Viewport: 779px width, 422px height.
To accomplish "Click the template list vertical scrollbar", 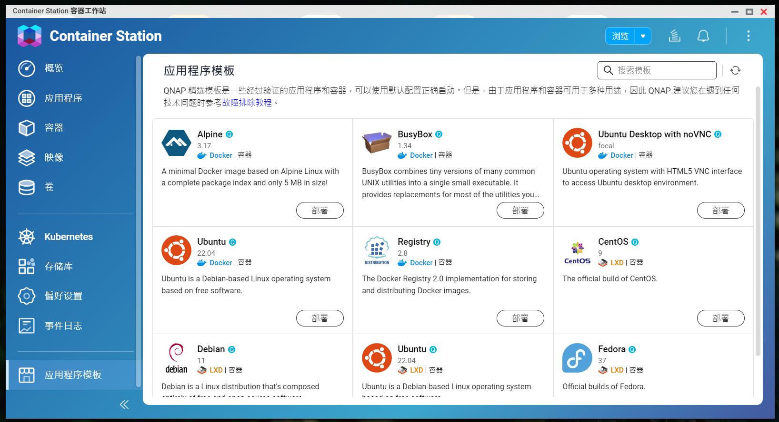I will click(x=758, y=221).
